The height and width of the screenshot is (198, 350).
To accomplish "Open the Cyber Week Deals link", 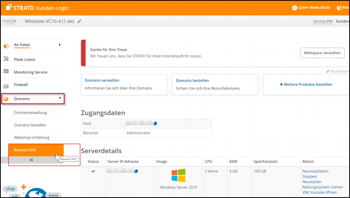I will (x=314, y=8).
